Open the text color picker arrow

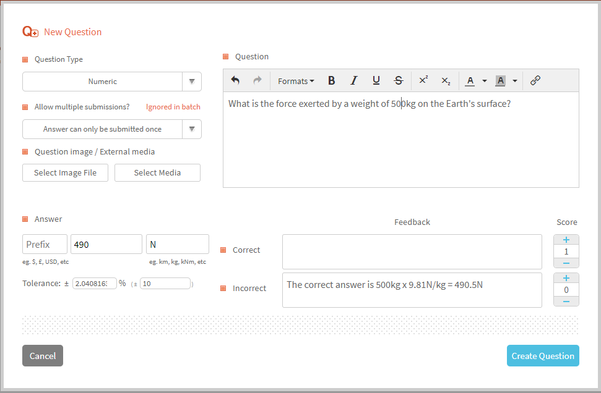(485, 81)
